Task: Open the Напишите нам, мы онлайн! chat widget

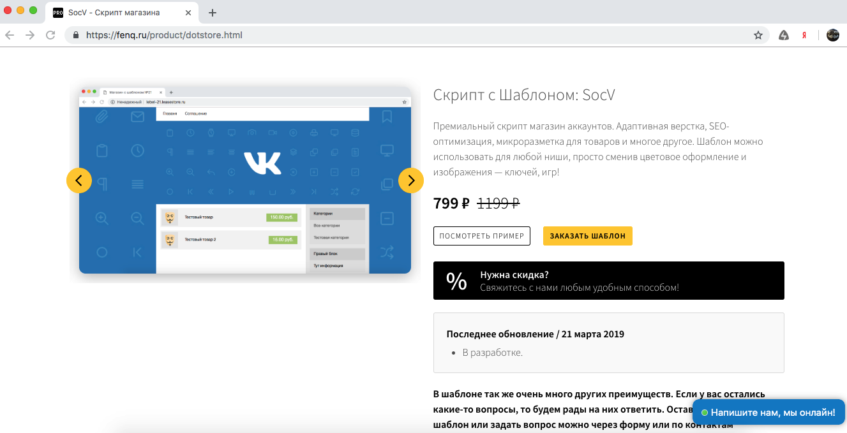Action: (x=768, y=413)
